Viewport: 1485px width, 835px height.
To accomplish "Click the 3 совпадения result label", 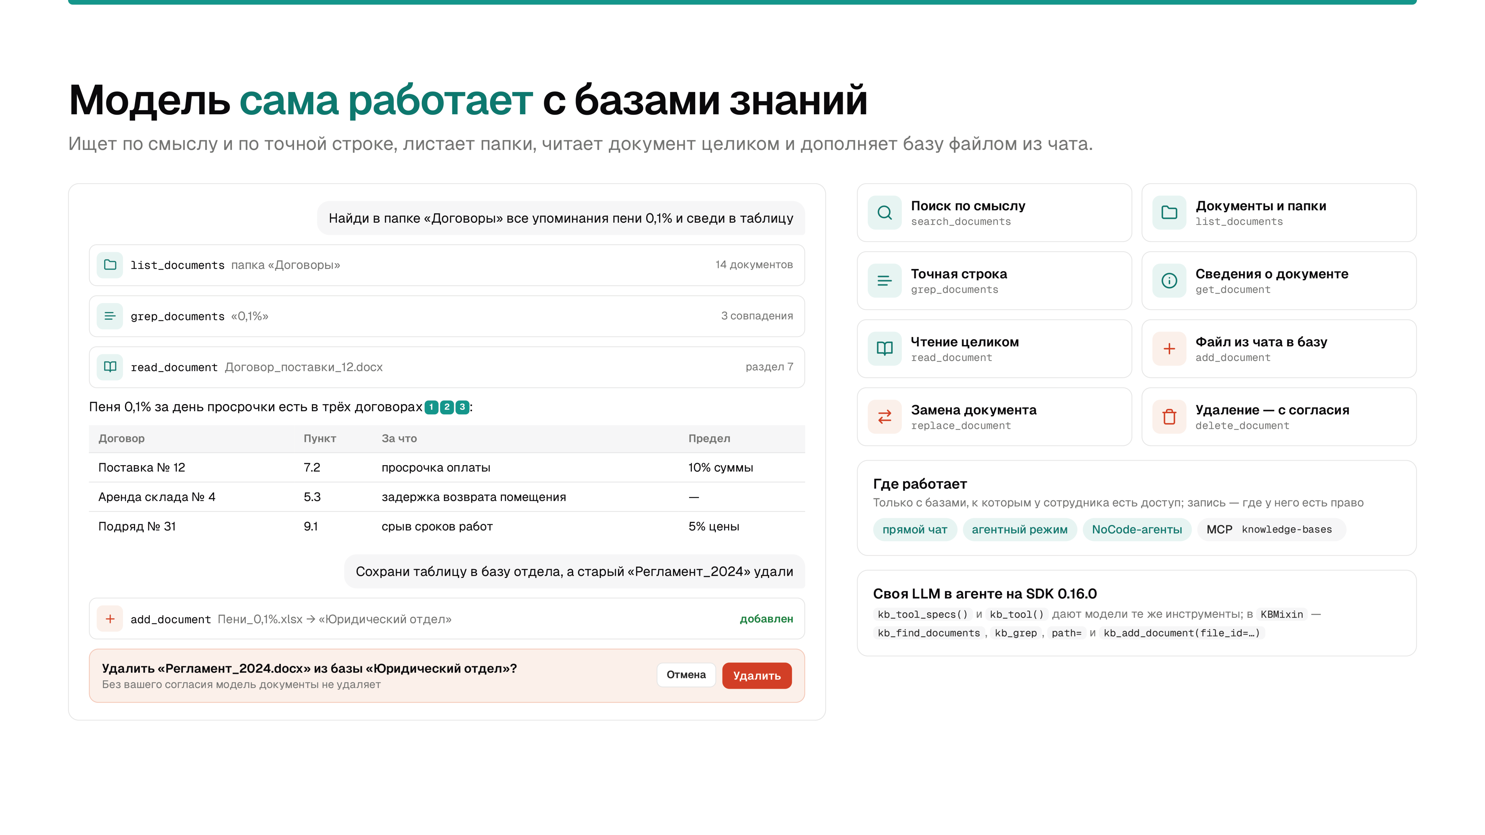I will tap(757, 316).
